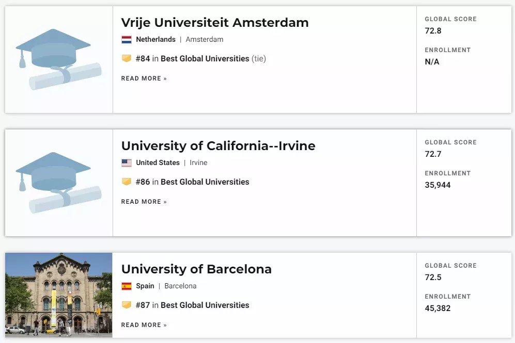Click the Spain flag icon
Screen dimensions: 515x343
click(127, 286)
